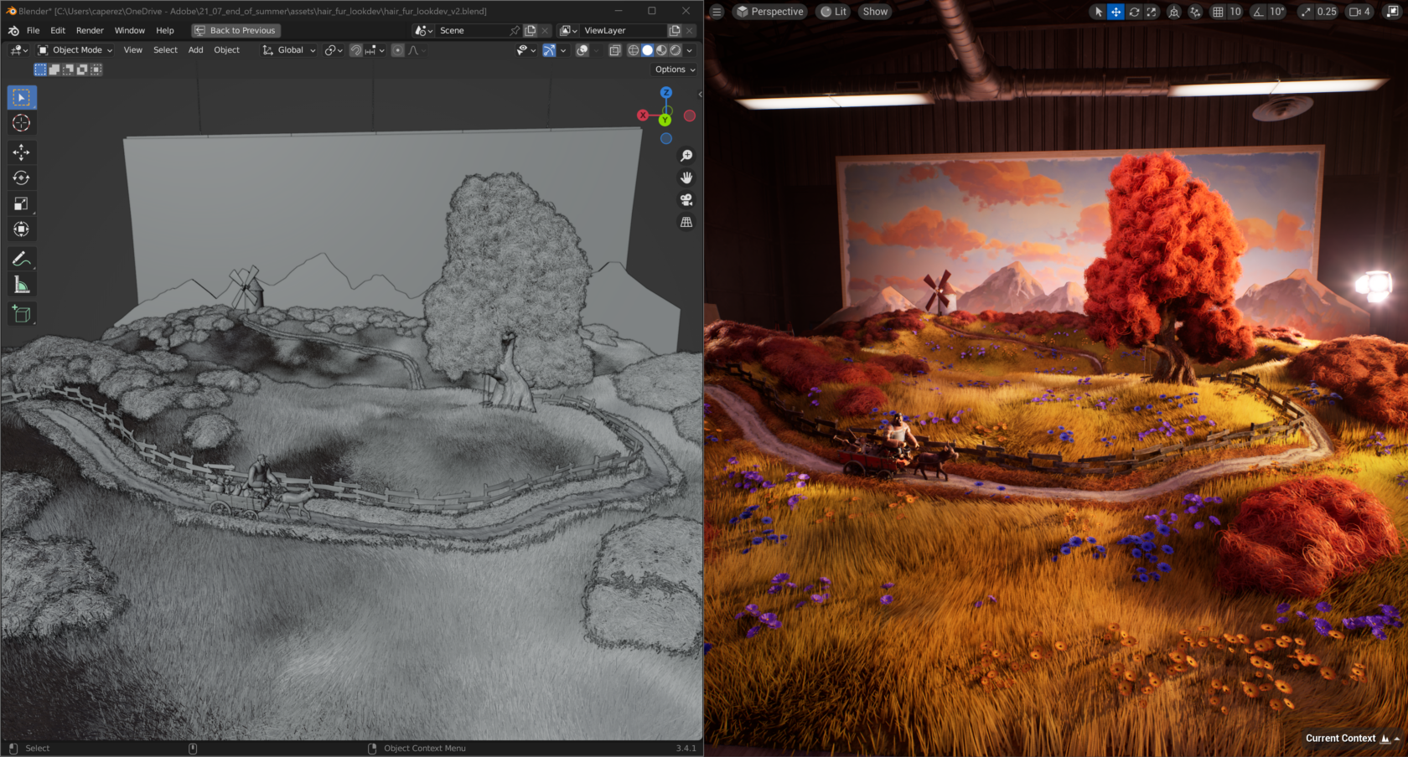The width and height of the screenshot is (1408, 757).
Task: Select the Scale tool in the left toolbar
Action: [22, 203]
